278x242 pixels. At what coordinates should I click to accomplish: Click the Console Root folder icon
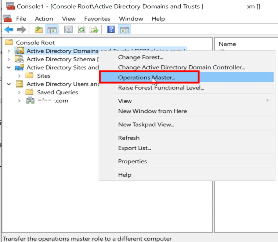pyautogui.click(x=9, y=42)
